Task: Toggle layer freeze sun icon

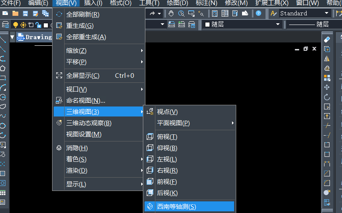Action: click(x=23, y=25)
